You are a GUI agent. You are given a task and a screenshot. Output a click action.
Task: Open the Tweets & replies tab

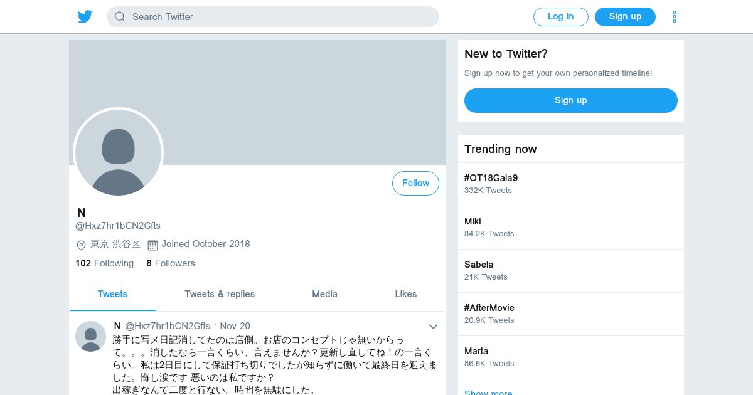tap(220, 294)
